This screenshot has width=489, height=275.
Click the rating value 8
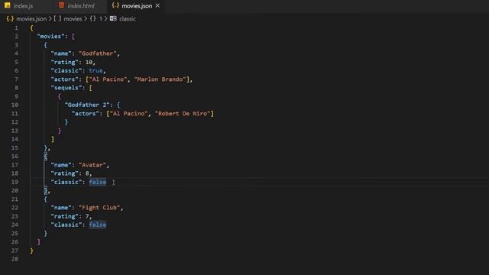click(87, 173)
